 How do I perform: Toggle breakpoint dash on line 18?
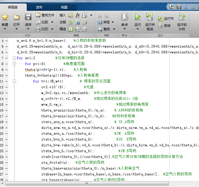click(7, 122)
